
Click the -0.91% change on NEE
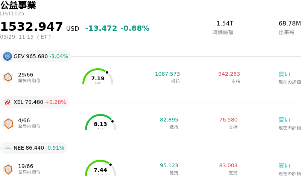point(55,148)
